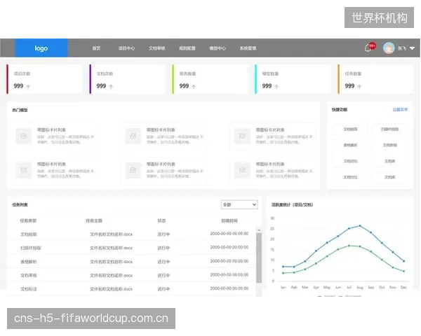Open 文档审核 in the top navigation bar
This screenshot has width=421, height=336.
coord(156,48)
